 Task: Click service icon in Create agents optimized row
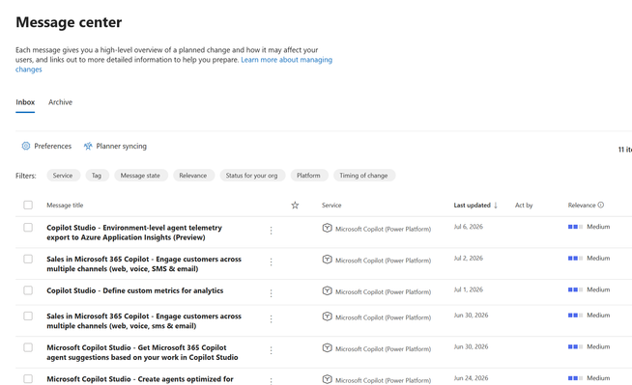pyautogui.click(x=328, y=379)
